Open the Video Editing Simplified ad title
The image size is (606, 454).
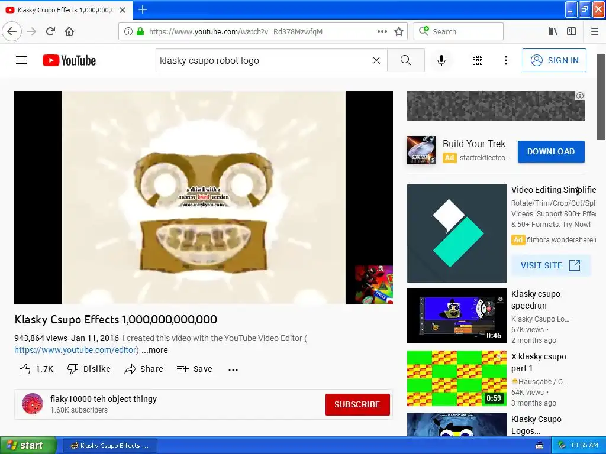click(x=553, y=190)
